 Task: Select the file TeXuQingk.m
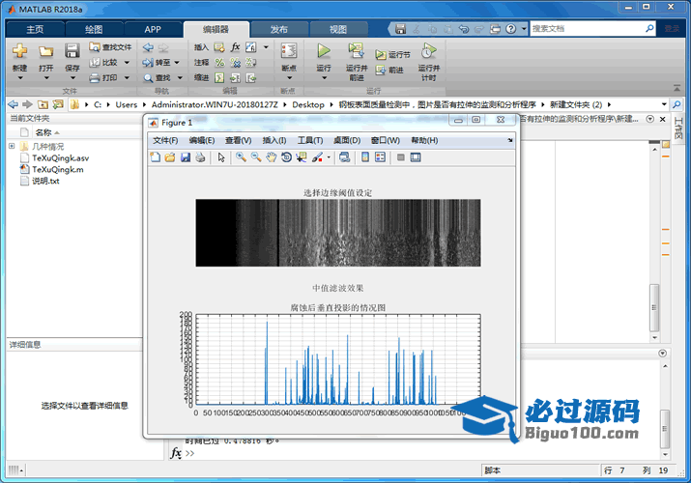[58, 169]
